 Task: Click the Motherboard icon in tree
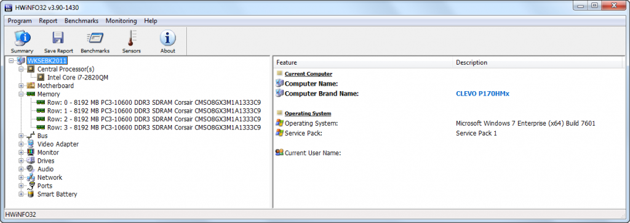click(x=31, y=86)
